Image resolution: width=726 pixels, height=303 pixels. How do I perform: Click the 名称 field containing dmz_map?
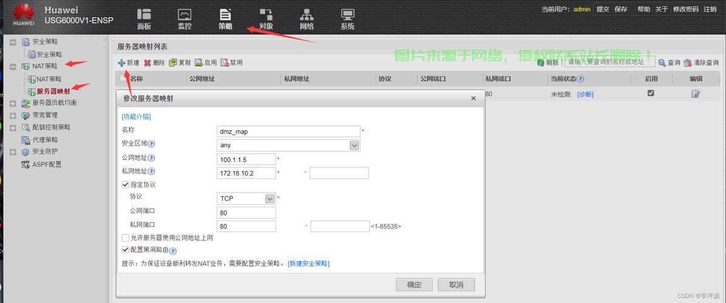pyautogui.click(x=288, y=132)
